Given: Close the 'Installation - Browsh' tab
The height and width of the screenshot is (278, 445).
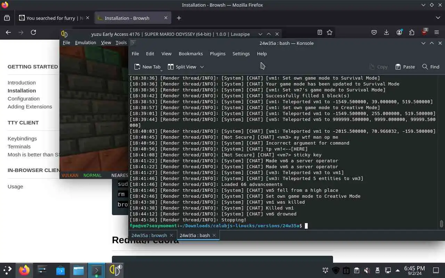Looking at the screenshot, I should (x=166, y=18).
